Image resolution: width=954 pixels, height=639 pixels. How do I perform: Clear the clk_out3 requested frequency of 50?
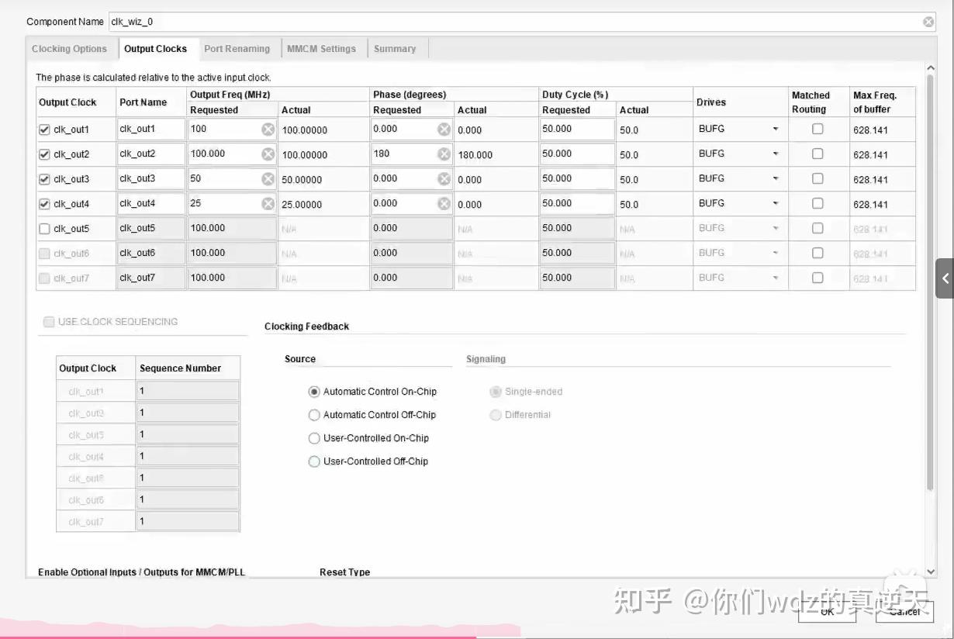267,179
